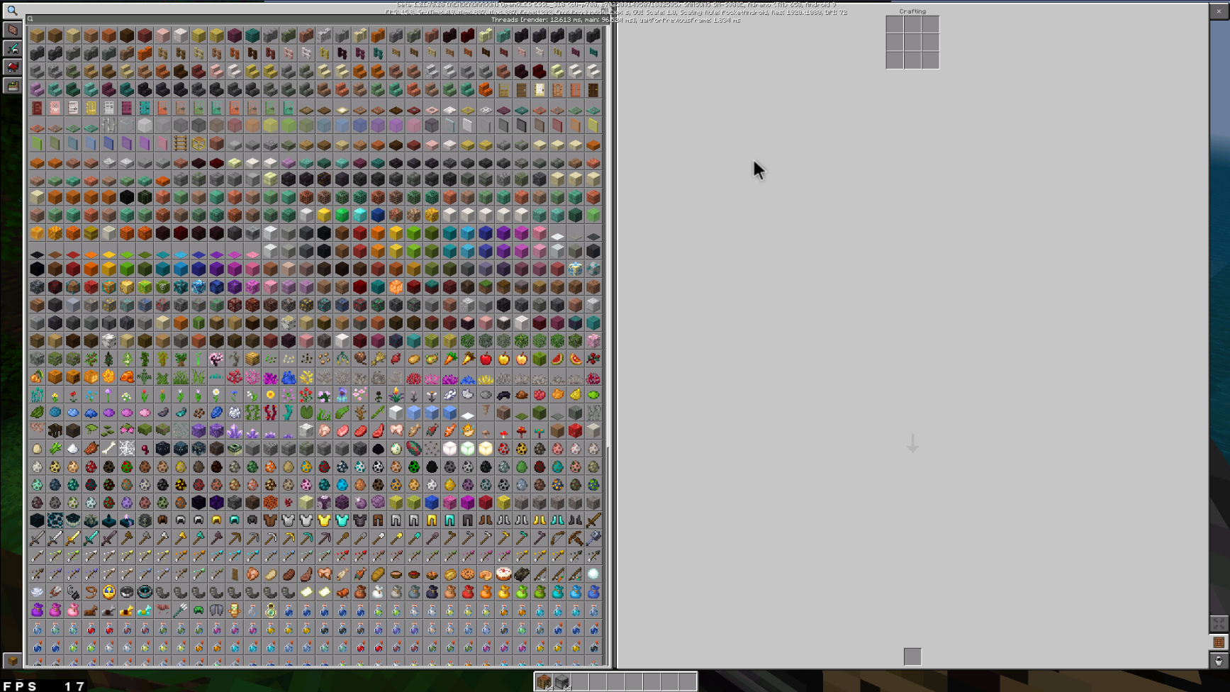The image size is (1230, 692).
Task: Select the gold block
Action: pyautogui.click(x=324, y=215)
